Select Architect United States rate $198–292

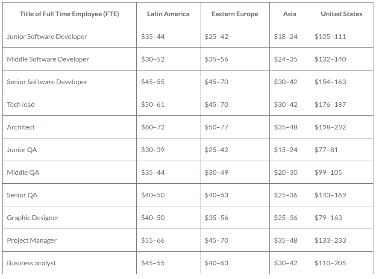pos(330,127)
